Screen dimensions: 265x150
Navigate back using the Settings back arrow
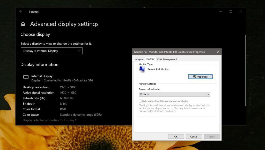[x=21, y=12]
